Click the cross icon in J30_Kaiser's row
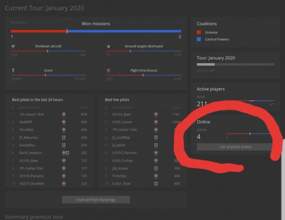 click(x=156, y=168)
